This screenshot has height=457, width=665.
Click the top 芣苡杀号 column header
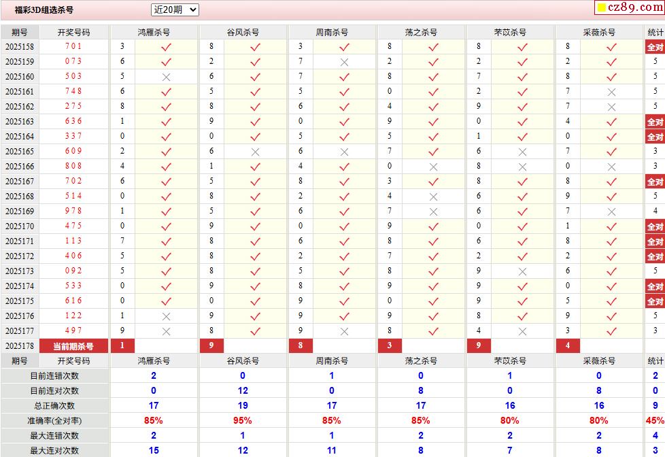(x=510, y=32)
